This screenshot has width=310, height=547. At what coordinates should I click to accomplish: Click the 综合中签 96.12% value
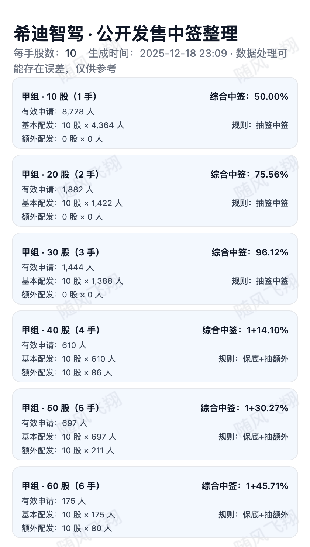pyautogui.click(x=250, y=252)
